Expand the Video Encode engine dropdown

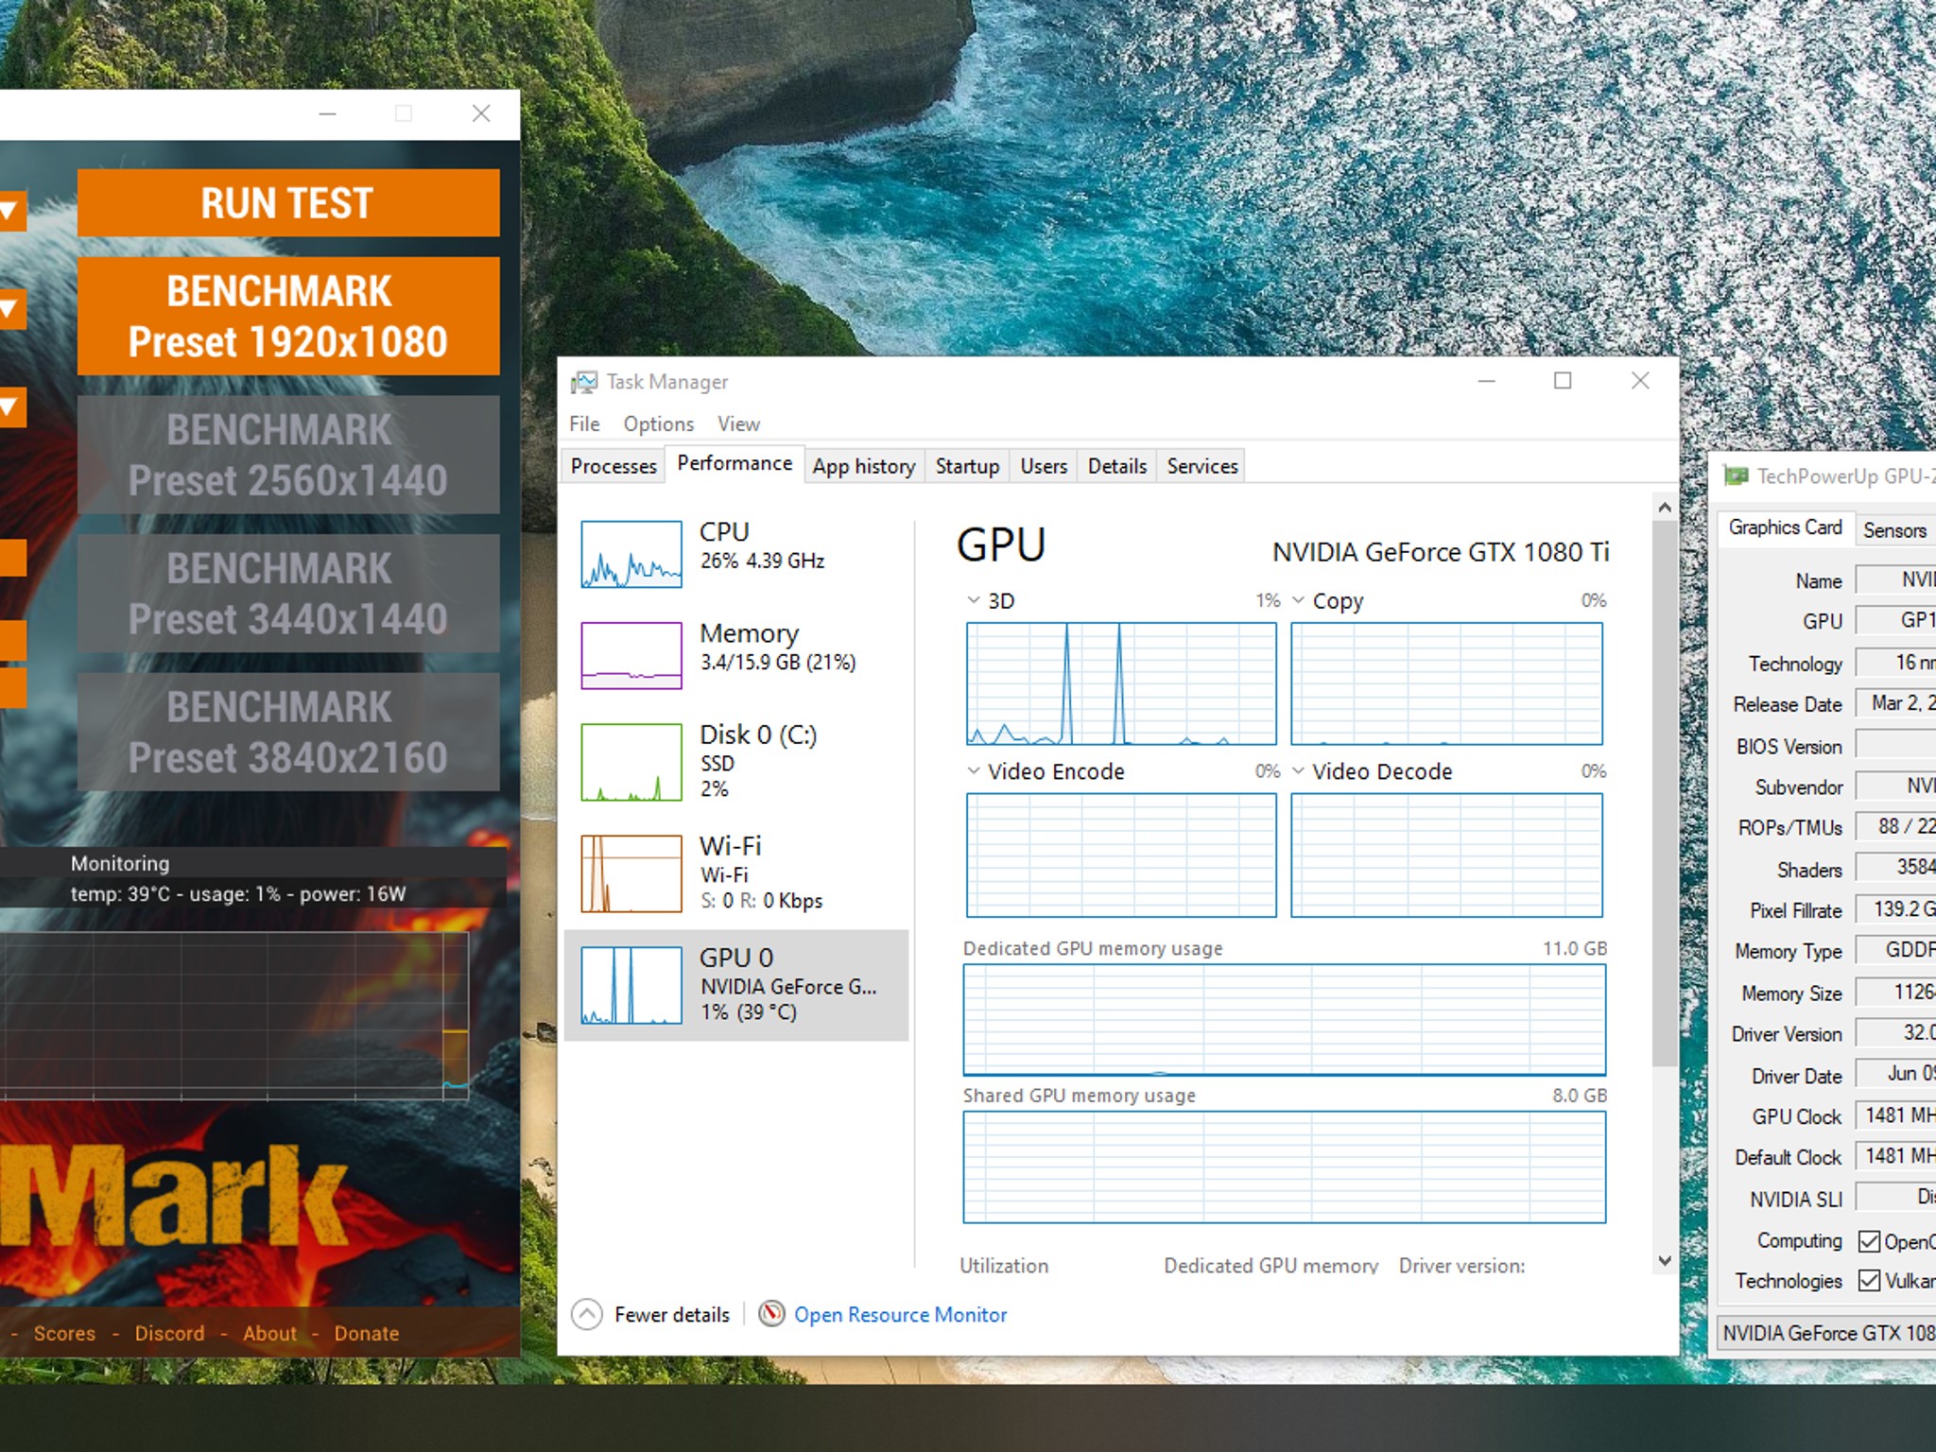pos(974,771)
